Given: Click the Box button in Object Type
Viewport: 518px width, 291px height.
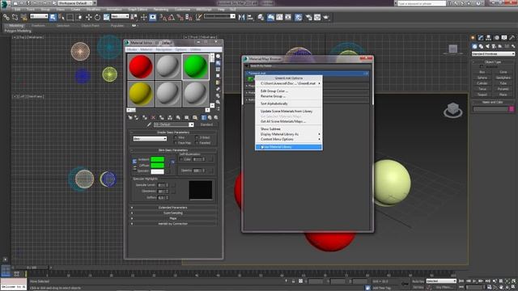Looking at the screenshot, I should point(482,72).
